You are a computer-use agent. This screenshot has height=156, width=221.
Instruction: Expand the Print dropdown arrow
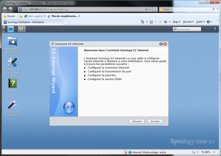click(x=170, y=22)
